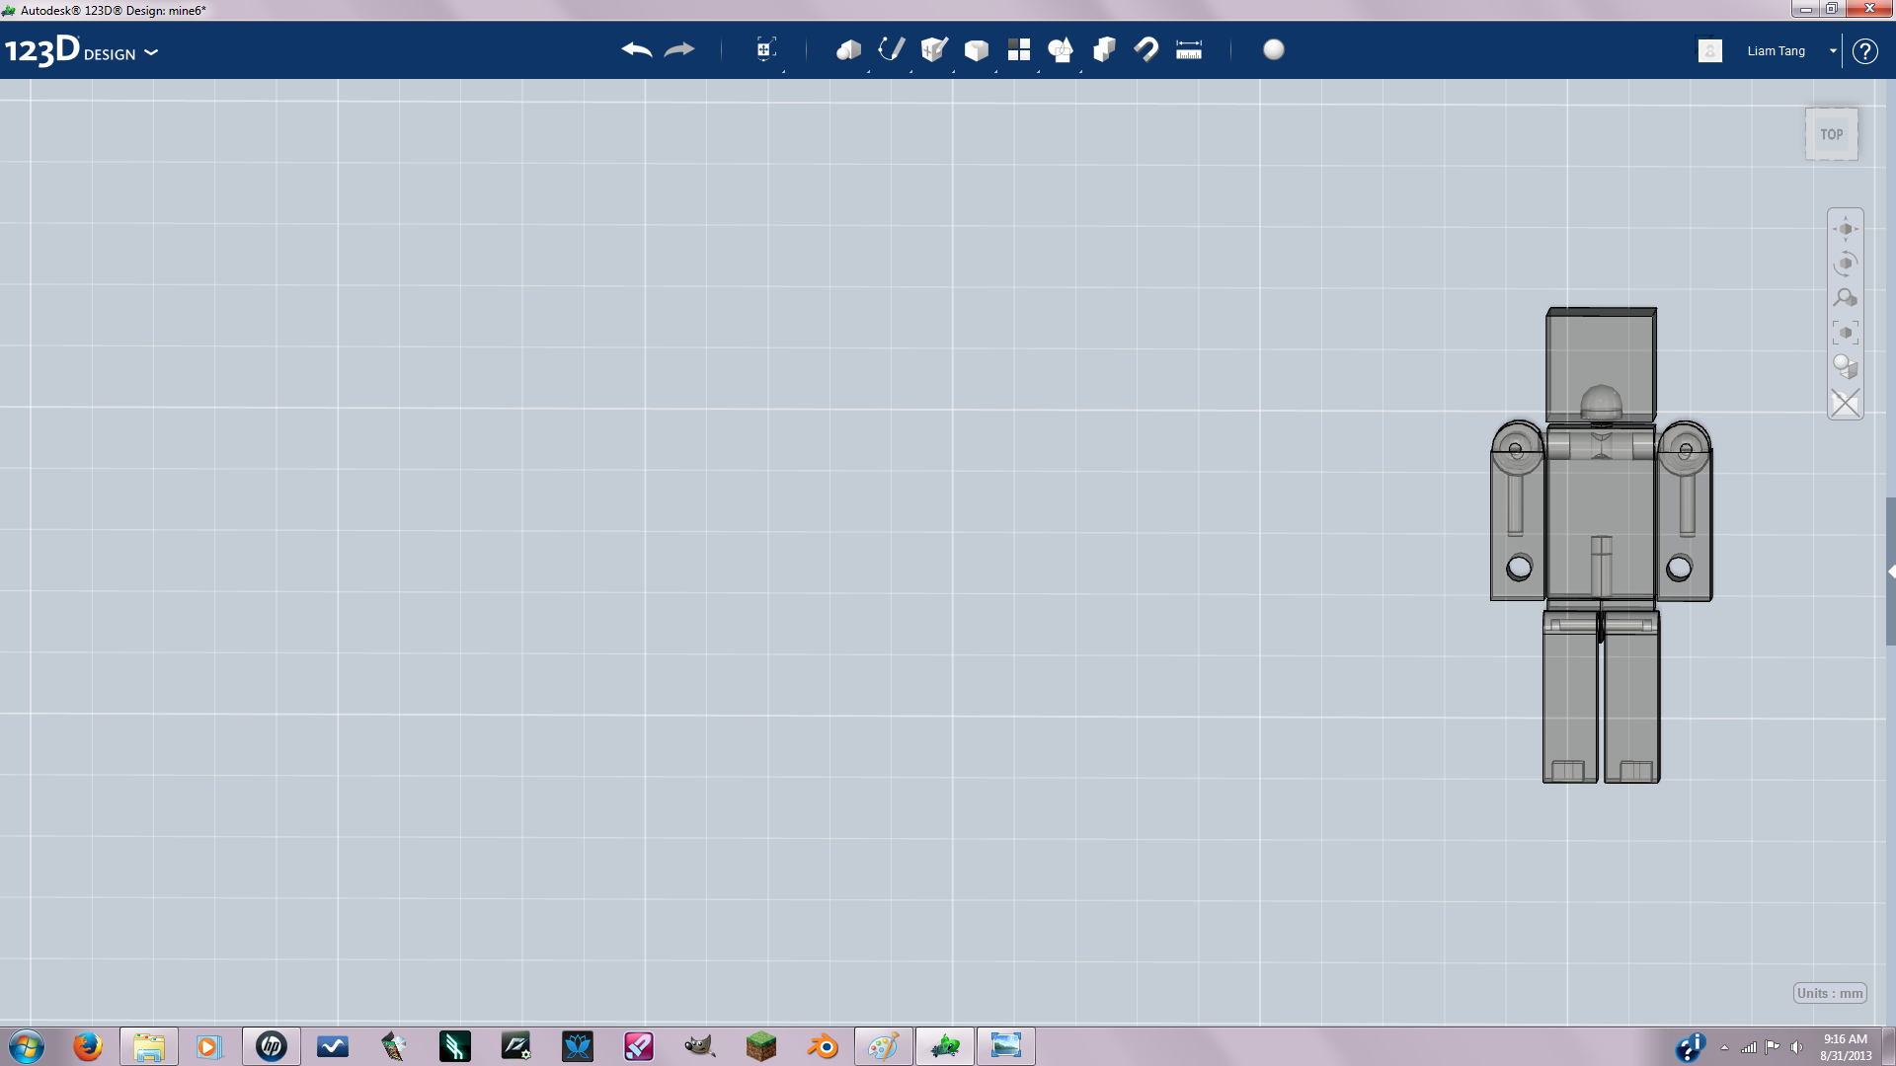Screen dimensions: 1896x1066
Task: Open GIMP from the taskbar
Action: click(x=700, y=1046)
